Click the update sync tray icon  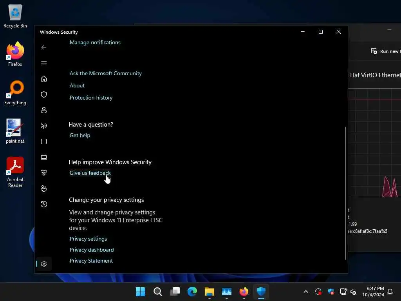(318, 292)
